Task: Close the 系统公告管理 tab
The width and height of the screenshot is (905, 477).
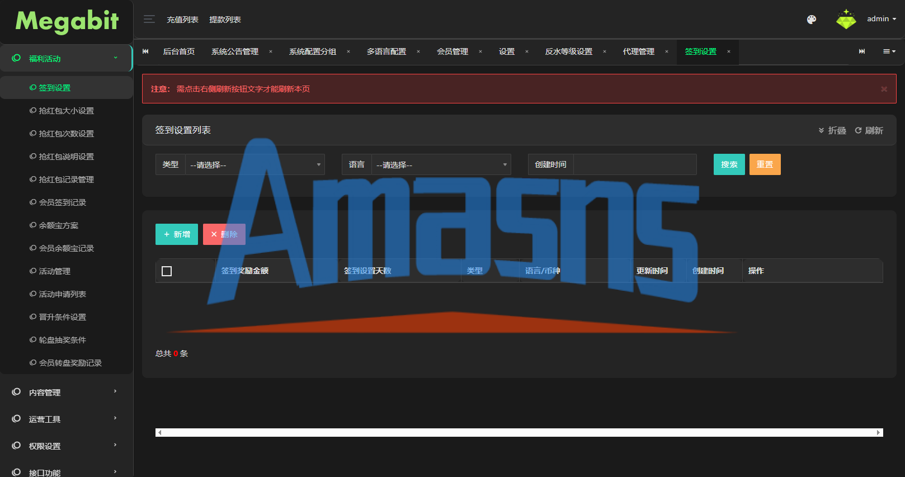Action: pos(271,51)
